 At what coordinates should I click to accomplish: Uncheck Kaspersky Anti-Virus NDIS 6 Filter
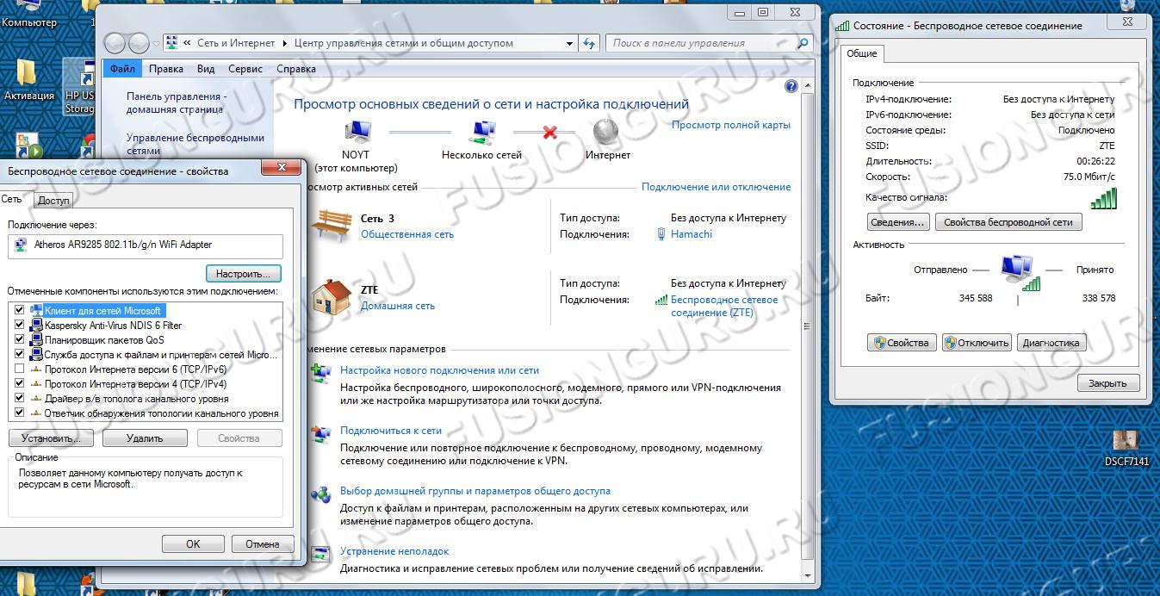point(20,325)
